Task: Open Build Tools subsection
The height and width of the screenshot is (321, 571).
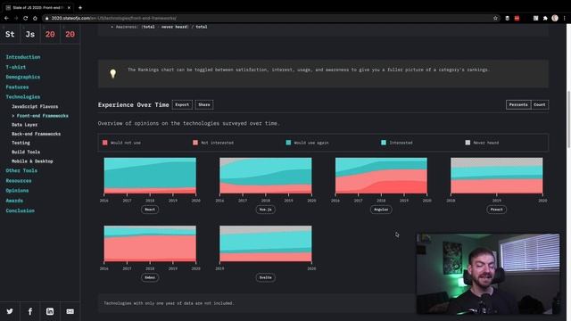Action: coord(26,152)
